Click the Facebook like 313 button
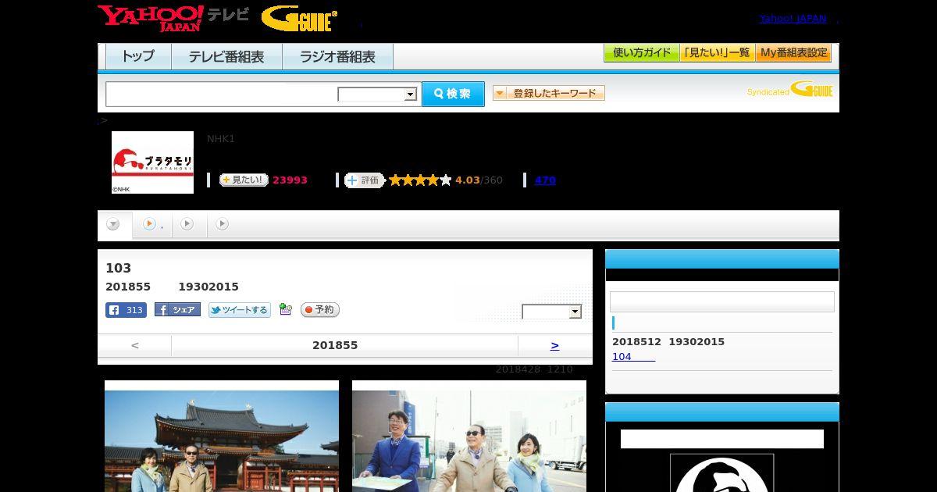The width and height of the screenshot is (937, 492). point(126,310)
